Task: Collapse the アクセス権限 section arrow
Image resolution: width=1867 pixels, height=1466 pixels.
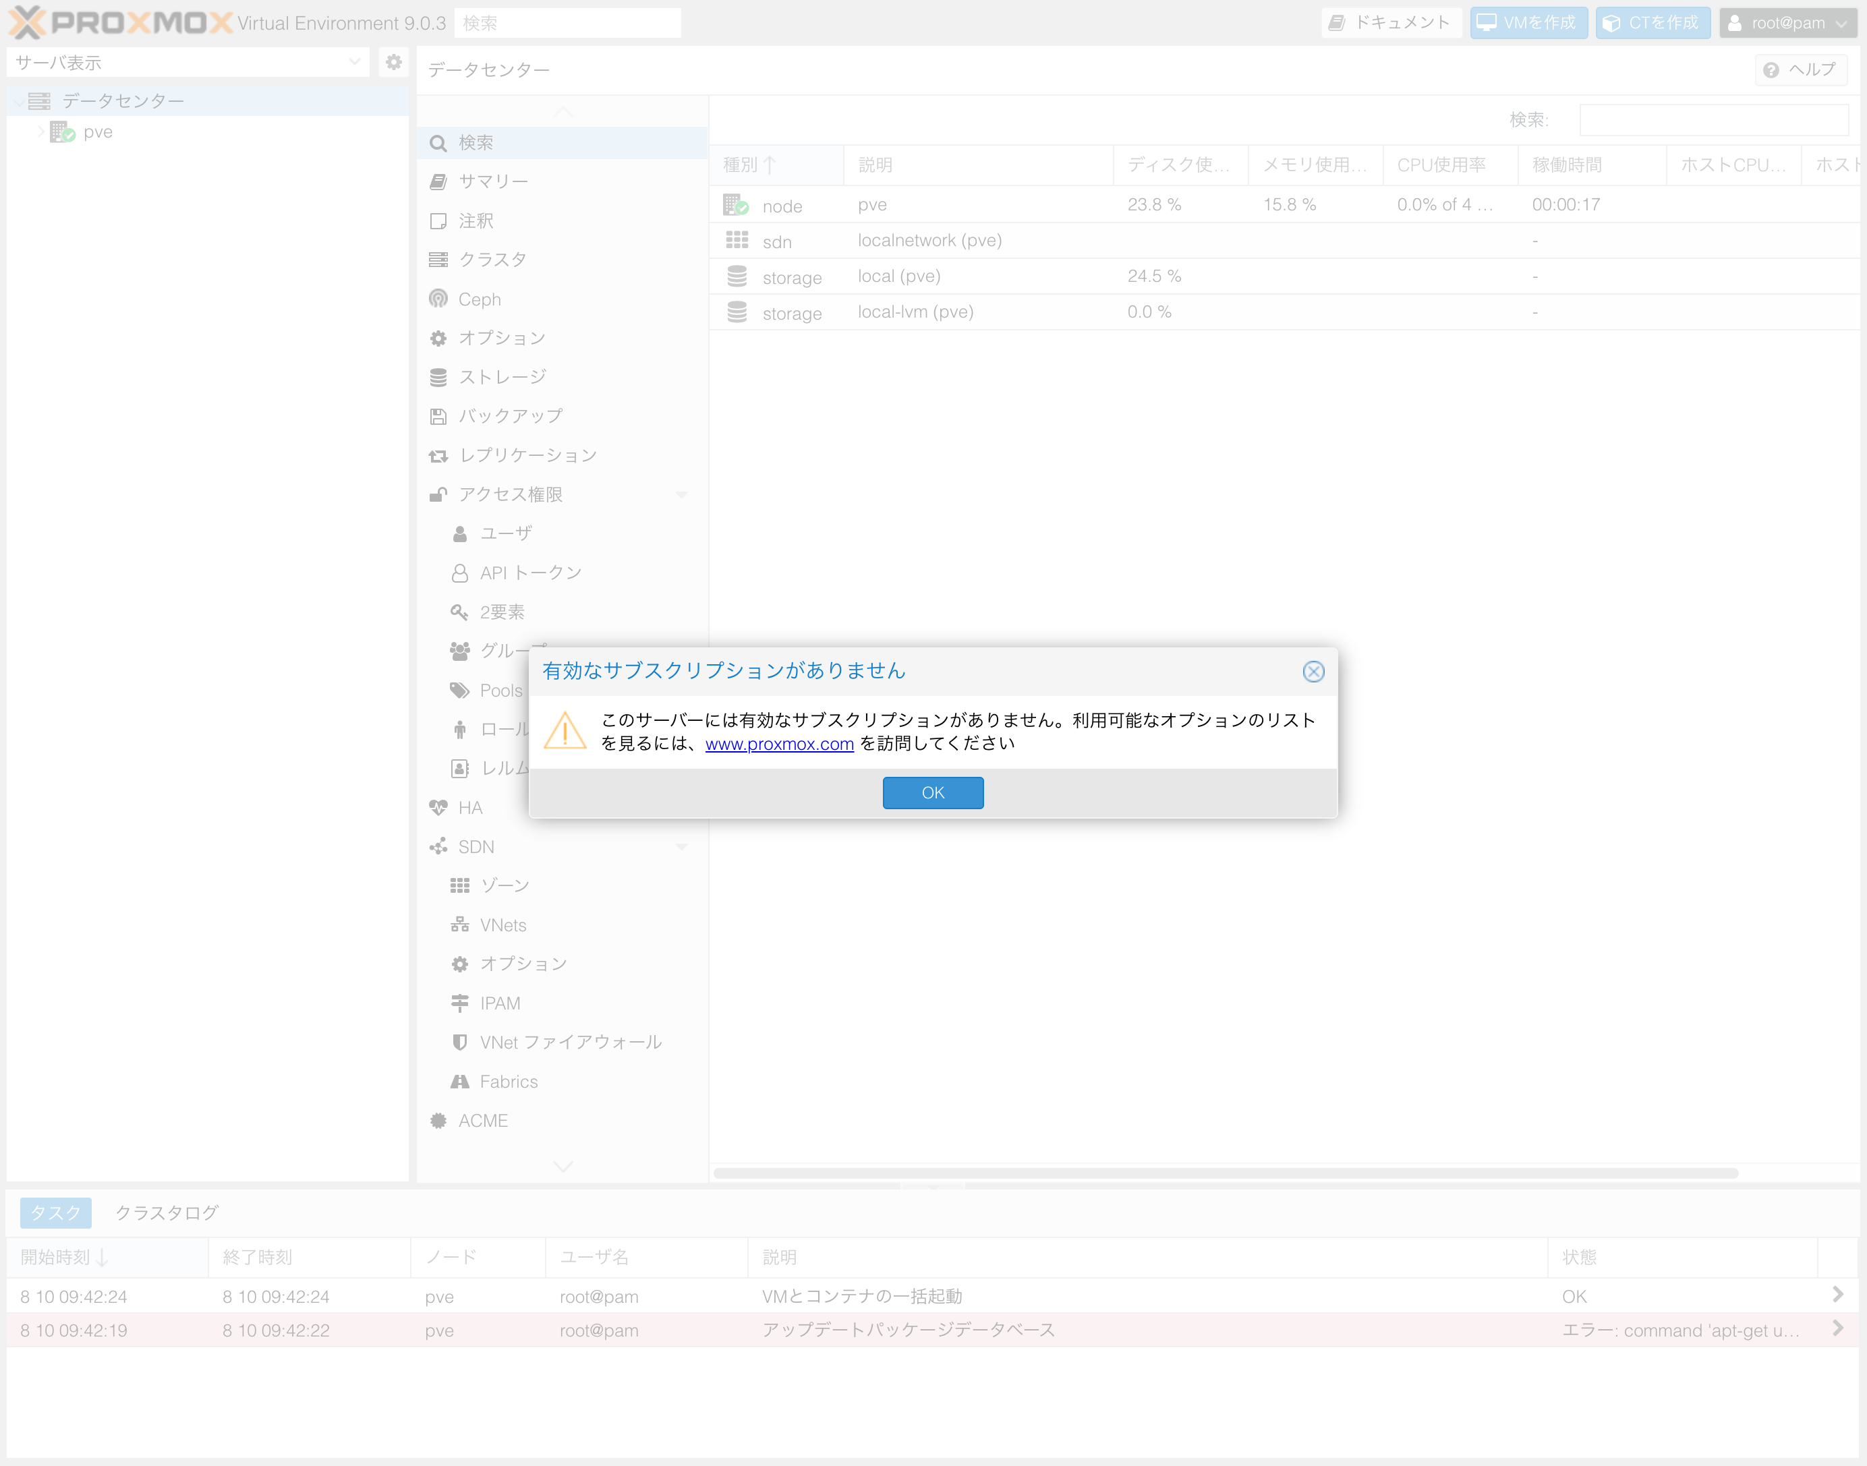Action: (x=681, y=494)
